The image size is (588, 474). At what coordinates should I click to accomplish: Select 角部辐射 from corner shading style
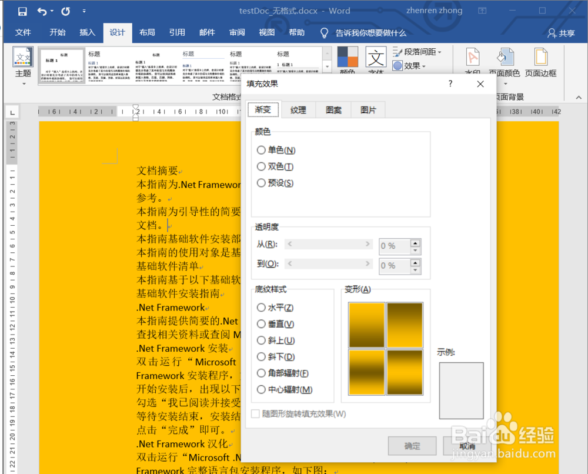pyautogui.click(x=282, y=373)
